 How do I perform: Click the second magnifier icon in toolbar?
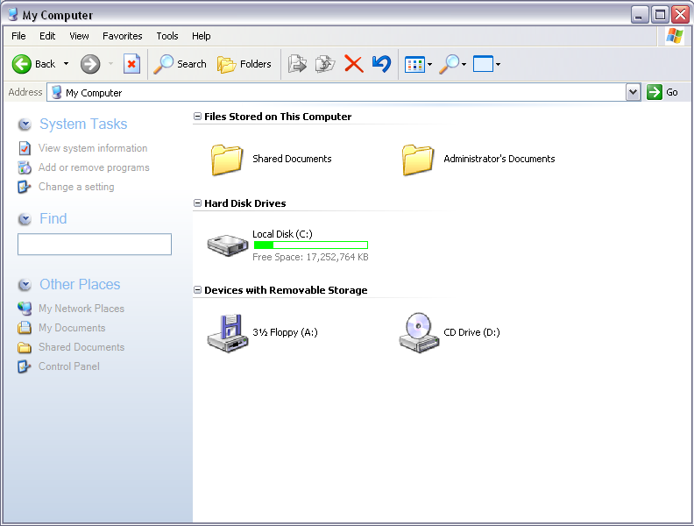coord(450,64)
